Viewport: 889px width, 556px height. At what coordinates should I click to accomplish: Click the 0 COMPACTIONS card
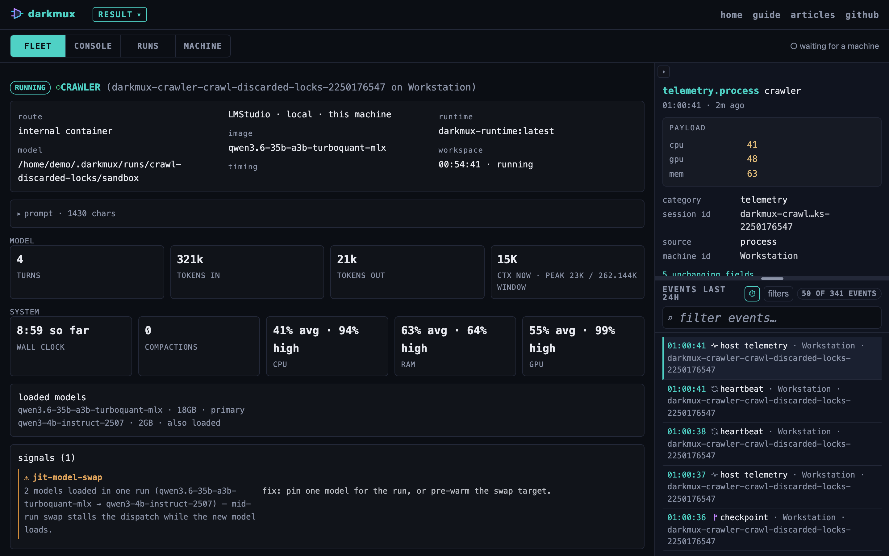199,346
